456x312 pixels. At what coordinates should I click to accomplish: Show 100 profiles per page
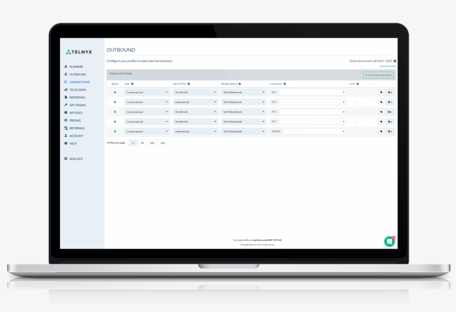(152, 143)
